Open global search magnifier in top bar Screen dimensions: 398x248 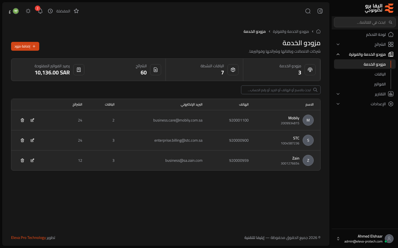(308, 11)
